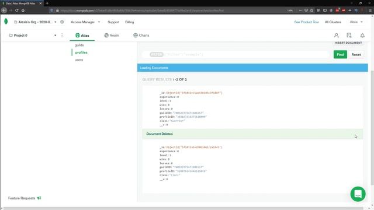The image size is (374, 210).
Task: Click the zoom level indicator
Action: pos(290,10)
